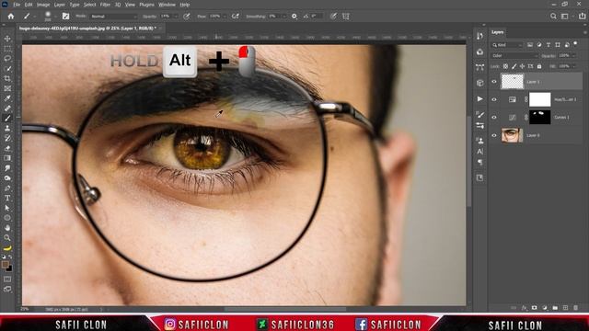This screenshot has width=589, height=331.
Task: Select the Pen tool
Action: coord(7,188)
